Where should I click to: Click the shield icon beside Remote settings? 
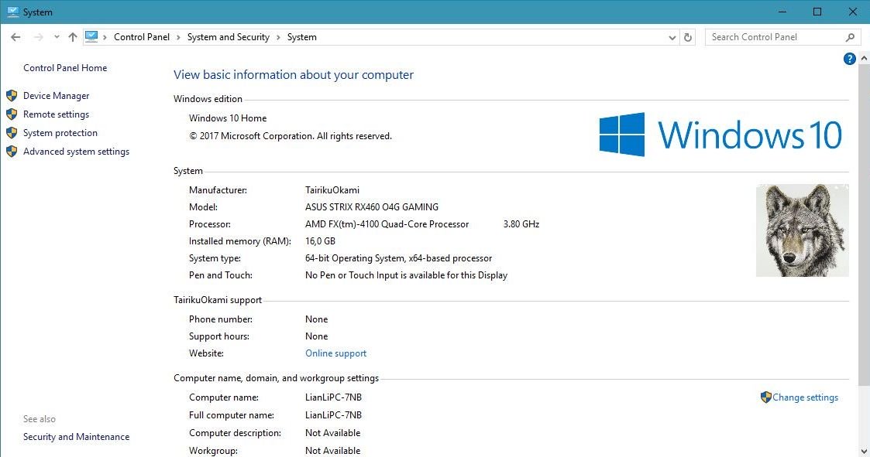coord(12,114)
